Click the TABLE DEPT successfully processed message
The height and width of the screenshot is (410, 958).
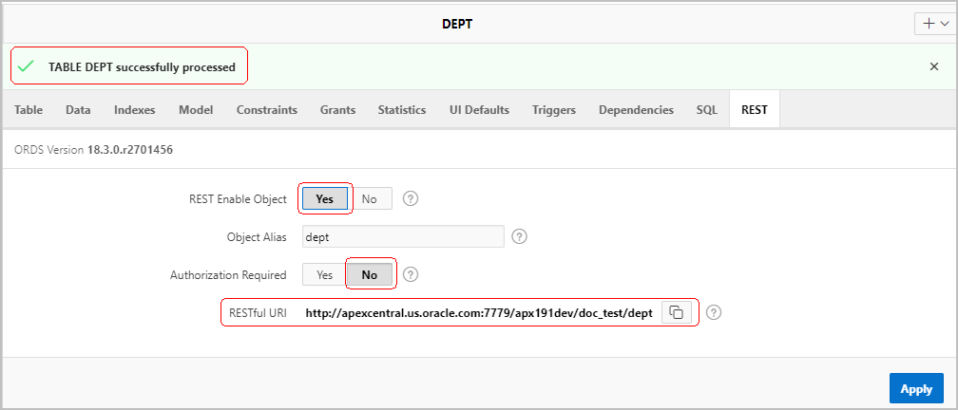[x=142, y=67]
